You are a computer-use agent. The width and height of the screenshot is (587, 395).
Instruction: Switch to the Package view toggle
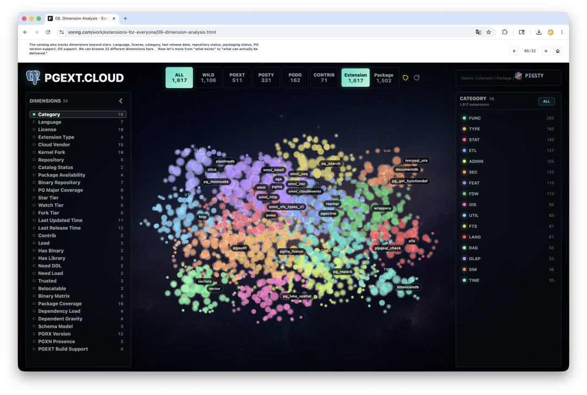point(384,78)
